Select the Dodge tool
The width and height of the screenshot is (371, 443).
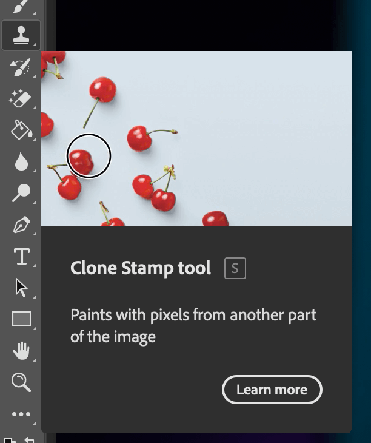[x=21, y=193]
